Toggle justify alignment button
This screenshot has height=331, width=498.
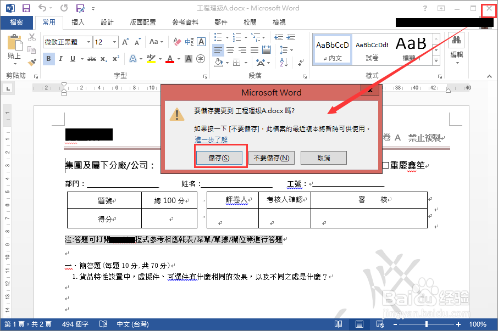pos(254,50)
